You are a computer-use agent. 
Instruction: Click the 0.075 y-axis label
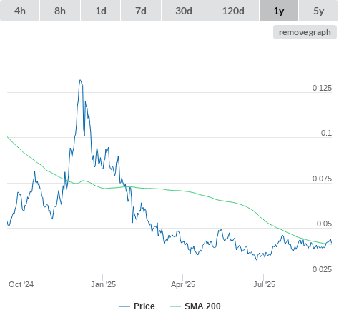click(x=322, y=179)
